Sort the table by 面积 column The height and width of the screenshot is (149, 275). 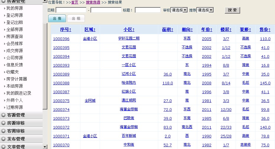[x=168, y=30]
